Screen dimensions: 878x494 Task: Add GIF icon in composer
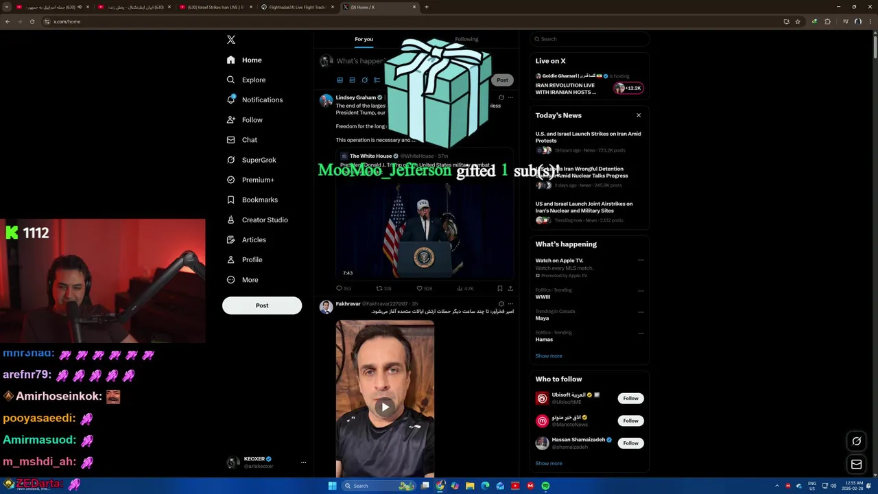click(x=352, y=80)
